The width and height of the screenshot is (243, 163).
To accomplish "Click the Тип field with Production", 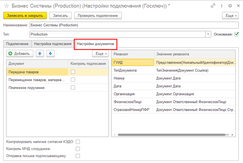I will tap(118, 34).
